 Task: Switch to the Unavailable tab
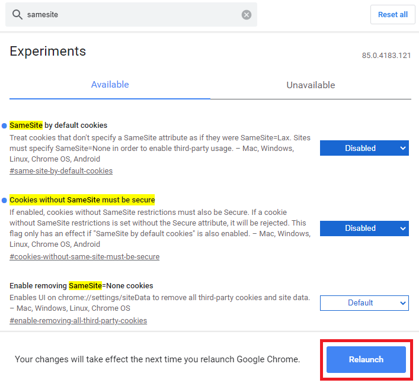(311, 85)
